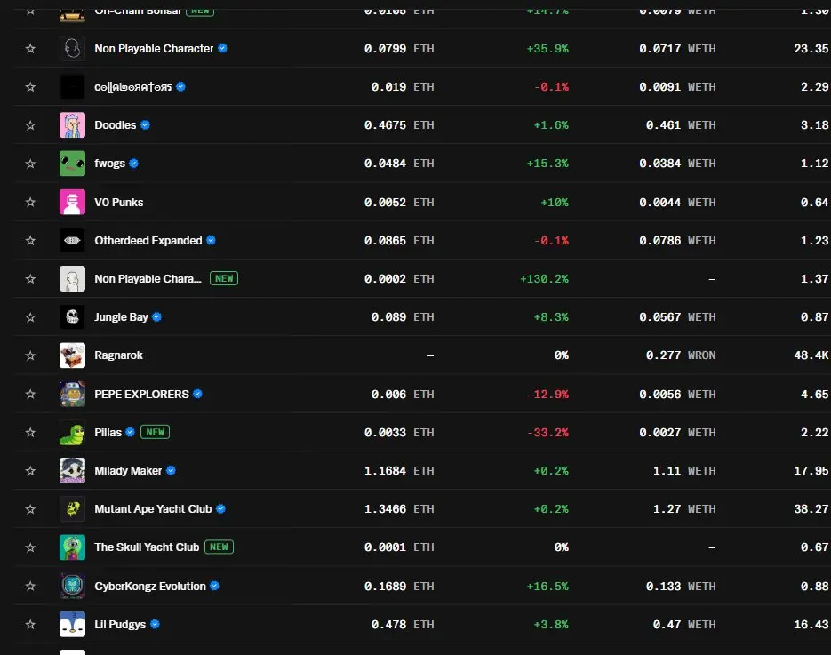Open the Lil Pudgys penguin icon
831x655 pixels.
coord(72,624)
